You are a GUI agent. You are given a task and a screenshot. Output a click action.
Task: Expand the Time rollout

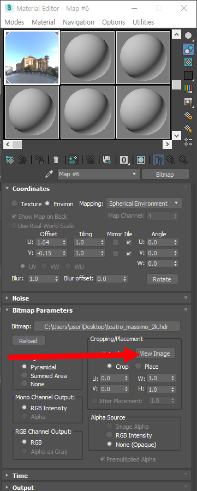point(7,476)
